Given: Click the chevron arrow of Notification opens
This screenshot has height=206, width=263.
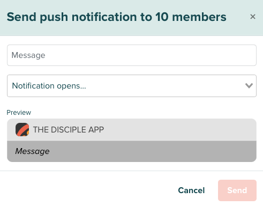Looking at the screenshot, I should point(249,86).
